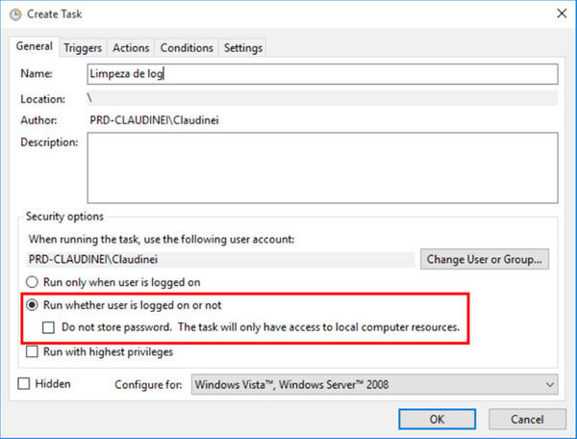Viewport: 577px width, 439px height.
Task: Click Change User or Group button
Action: (485, 259)
